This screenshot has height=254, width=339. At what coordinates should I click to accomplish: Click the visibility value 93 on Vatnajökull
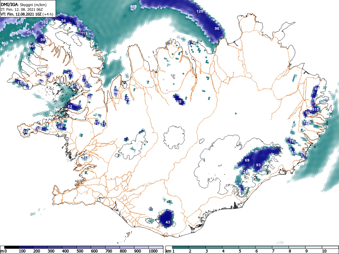258,165
